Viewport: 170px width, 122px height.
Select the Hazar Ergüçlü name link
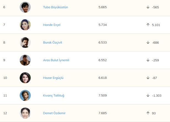coord(53,78)
